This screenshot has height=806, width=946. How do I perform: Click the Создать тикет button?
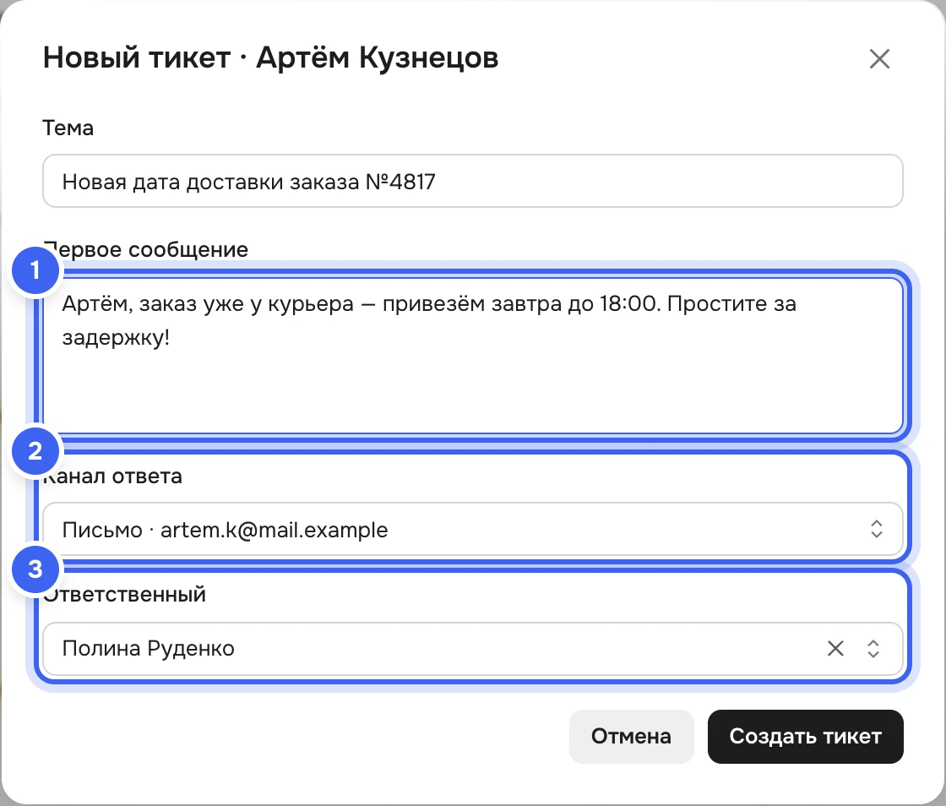tap(806, 736)
